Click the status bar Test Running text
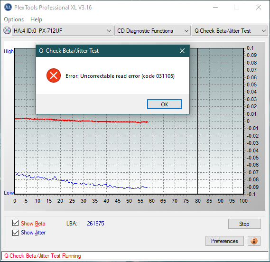270x262 pixels. [43, 256]
